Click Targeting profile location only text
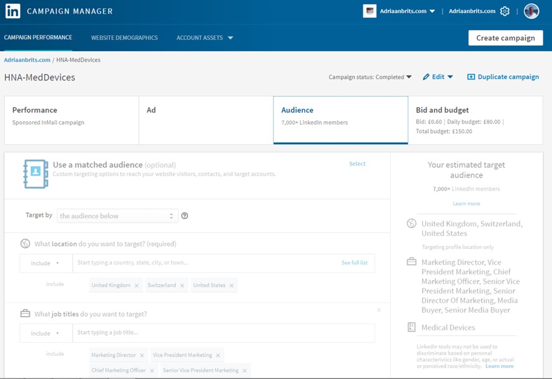552x379 pixels. (x=457, y=247)
